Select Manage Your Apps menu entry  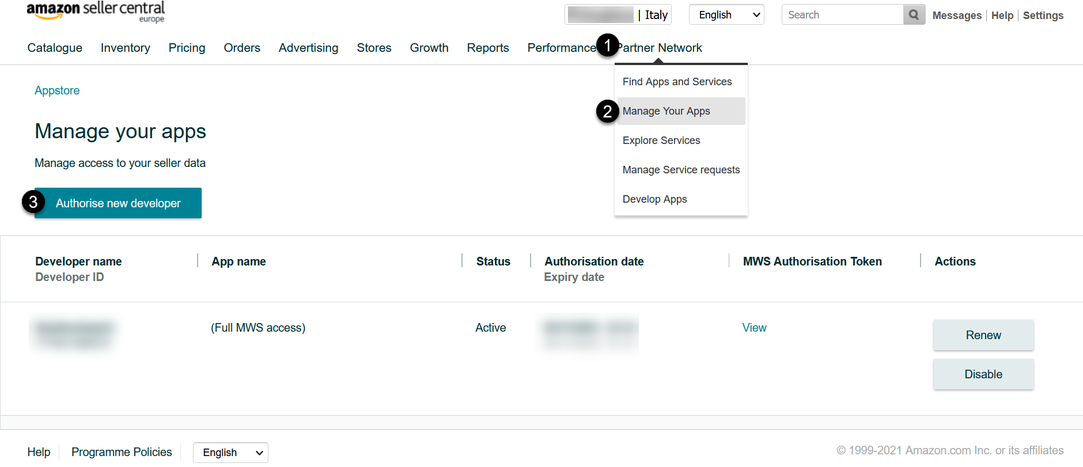(x=667, y=111)
